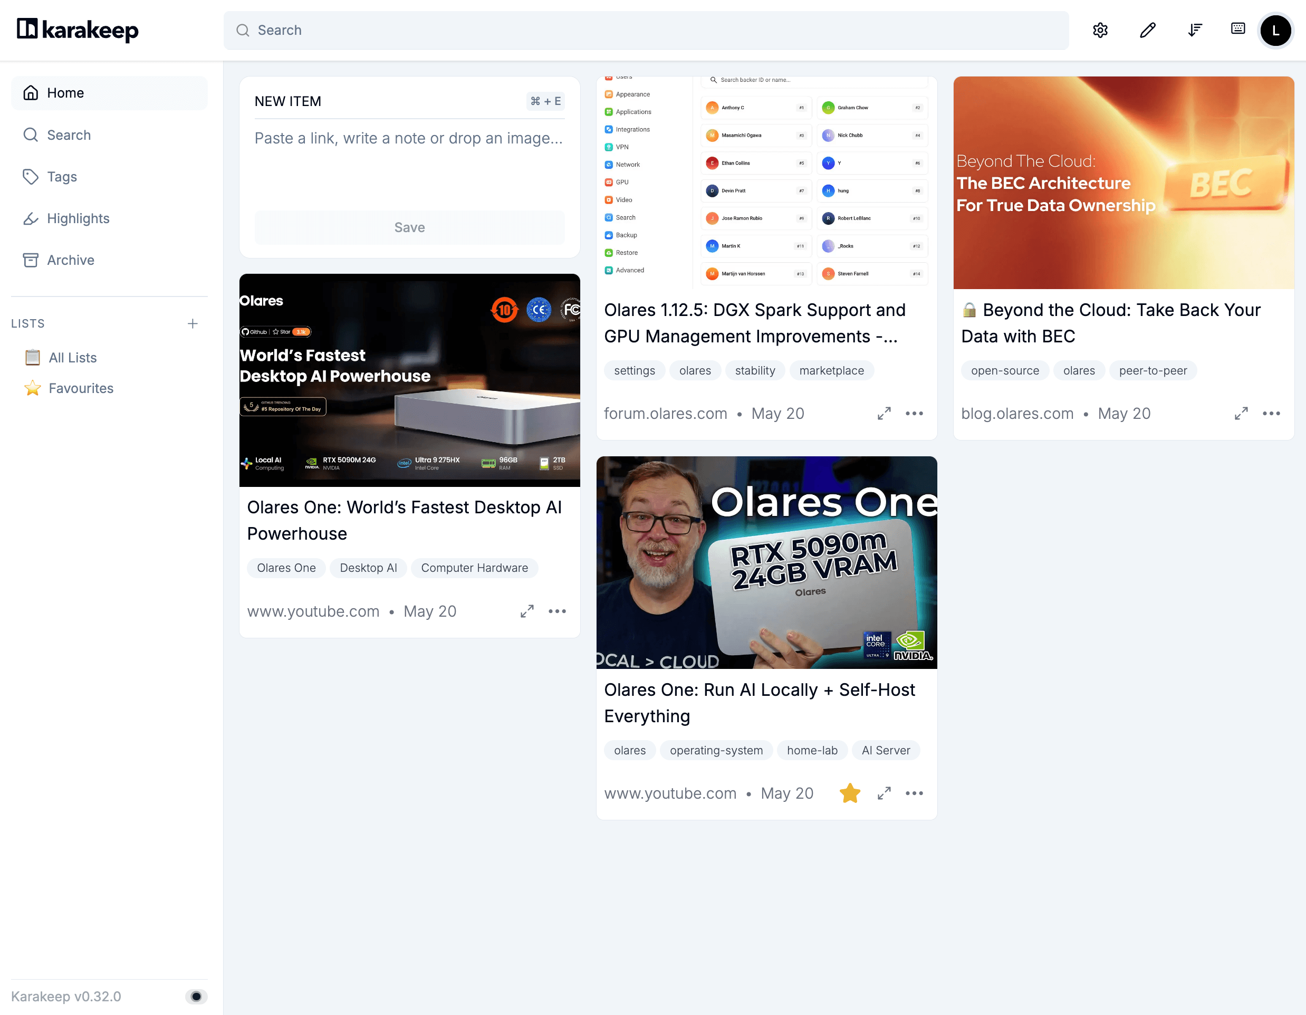Open the Beyond the Cloud BEC title
The image size is (1306, 1015).
point(1111,323)
